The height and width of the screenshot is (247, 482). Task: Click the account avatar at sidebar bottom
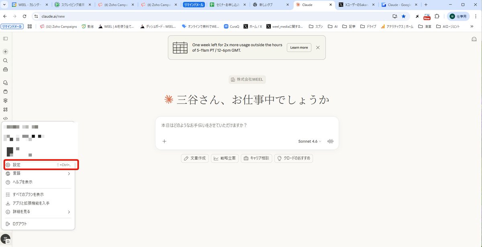6,238
